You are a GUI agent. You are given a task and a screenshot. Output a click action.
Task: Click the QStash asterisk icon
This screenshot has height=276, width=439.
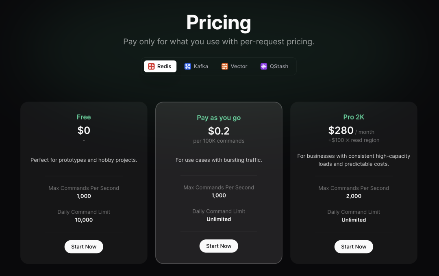tap(264, 66)
